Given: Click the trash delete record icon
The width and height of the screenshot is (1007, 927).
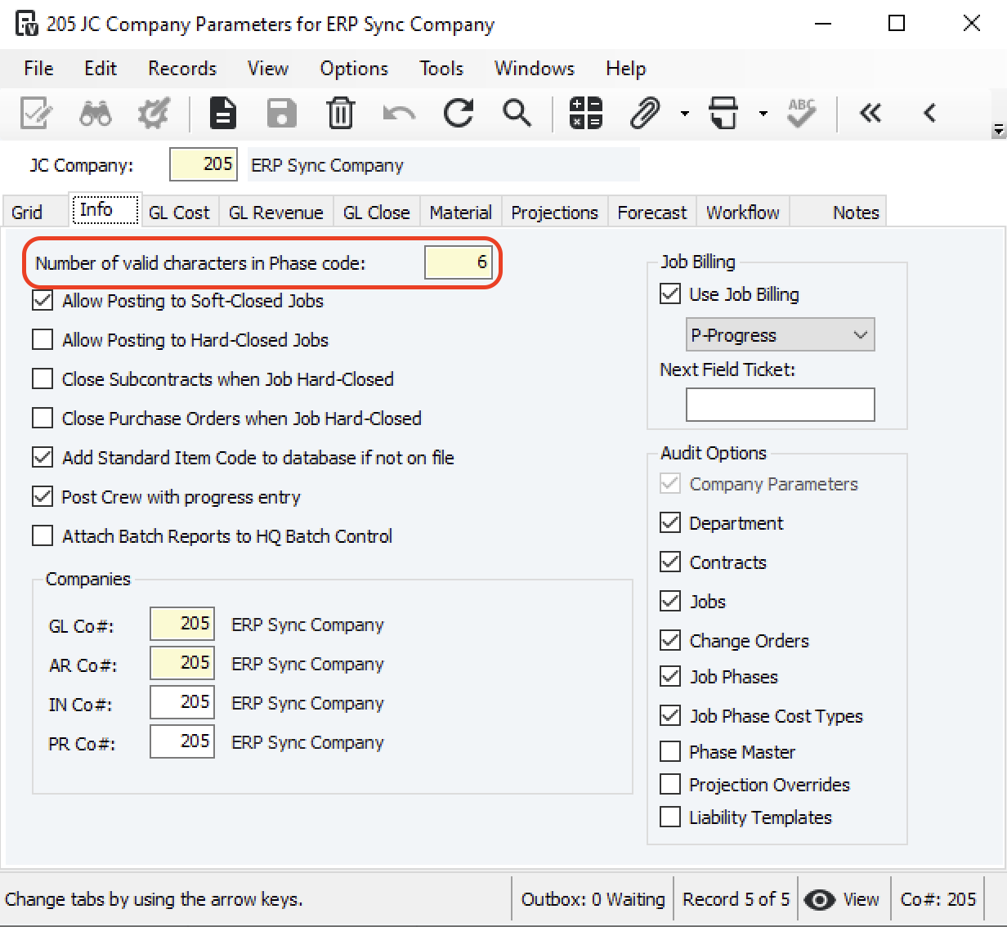Looking at the screenshot, I should [x=340, y=114].
